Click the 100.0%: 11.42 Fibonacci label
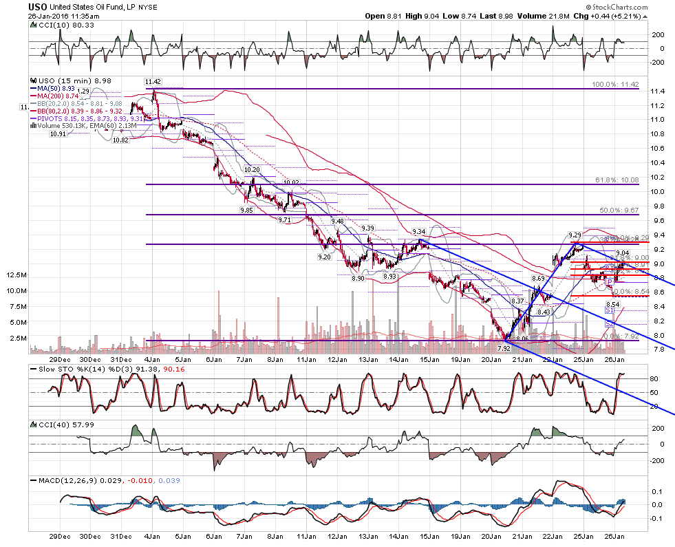 point(615,85)
